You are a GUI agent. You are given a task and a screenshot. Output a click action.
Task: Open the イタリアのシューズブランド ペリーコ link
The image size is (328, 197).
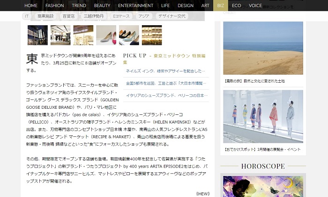point(166,96)
